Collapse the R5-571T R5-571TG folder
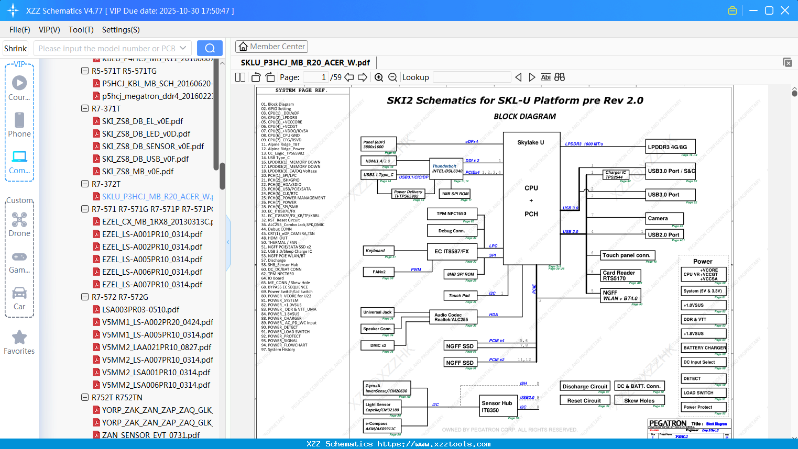 [85, 71]
